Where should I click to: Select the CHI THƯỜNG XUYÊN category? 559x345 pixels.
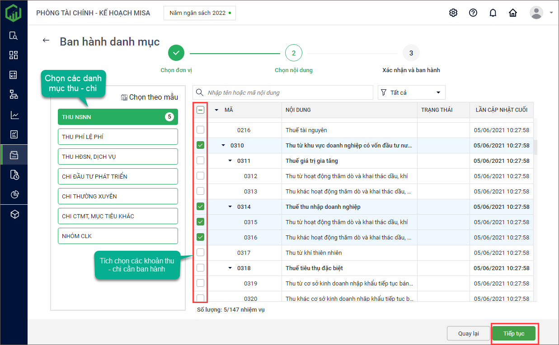tap(117, 196)
